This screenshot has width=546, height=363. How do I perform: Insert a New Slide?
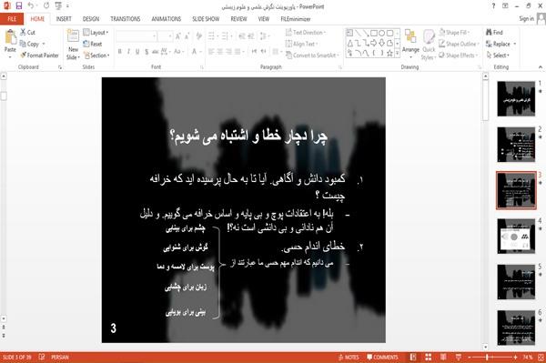click(x=73, y=45)
